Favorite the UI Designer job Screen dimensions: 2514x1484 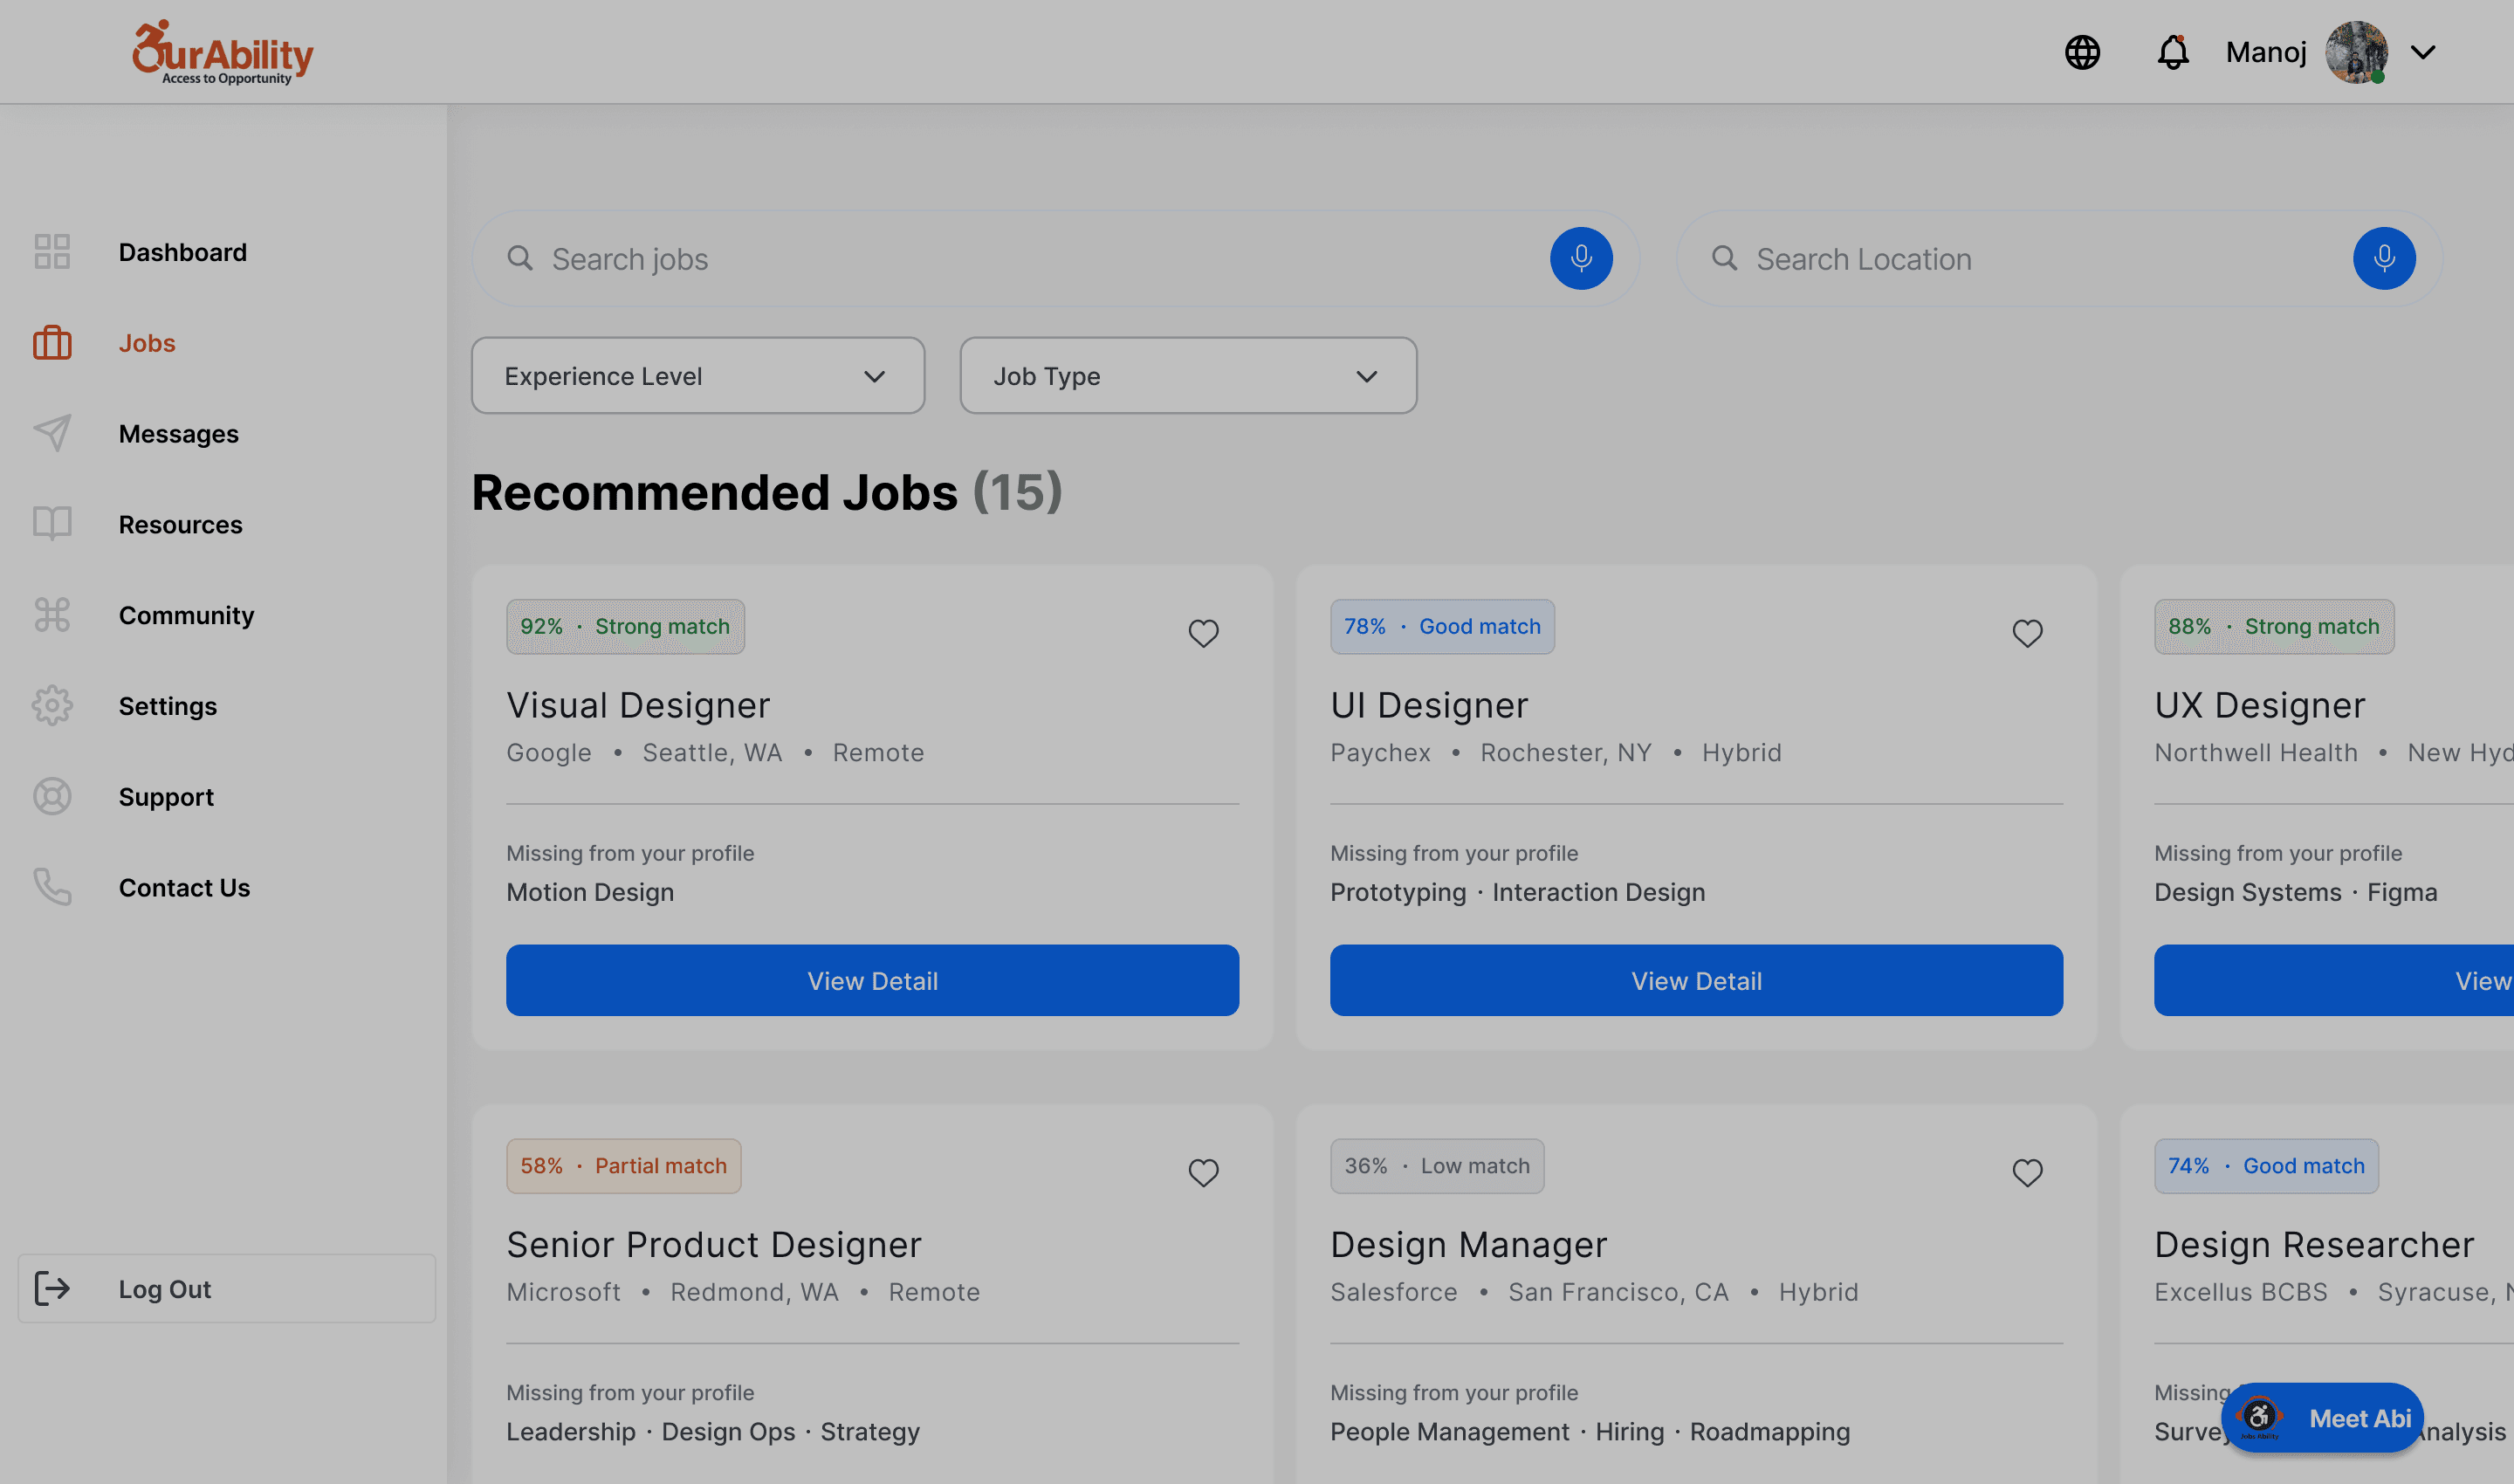pyautogui.click(x=2027, y=633)
